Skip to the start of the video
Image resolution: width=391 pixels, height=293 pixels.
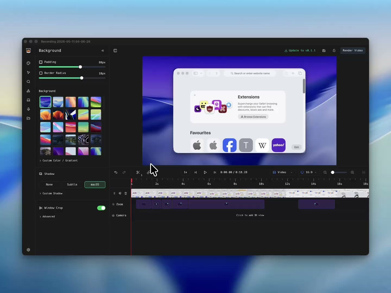tap(195, 172)
